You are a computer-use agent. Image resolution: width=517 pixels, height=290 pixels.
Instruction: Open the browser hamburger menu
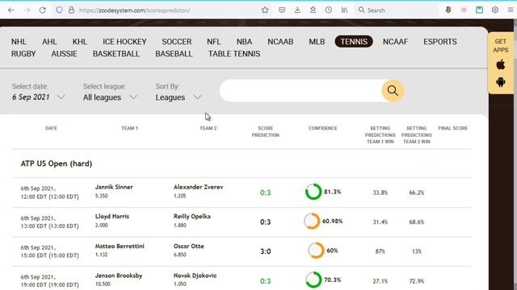pyautogui.click(x=511, y=10)
